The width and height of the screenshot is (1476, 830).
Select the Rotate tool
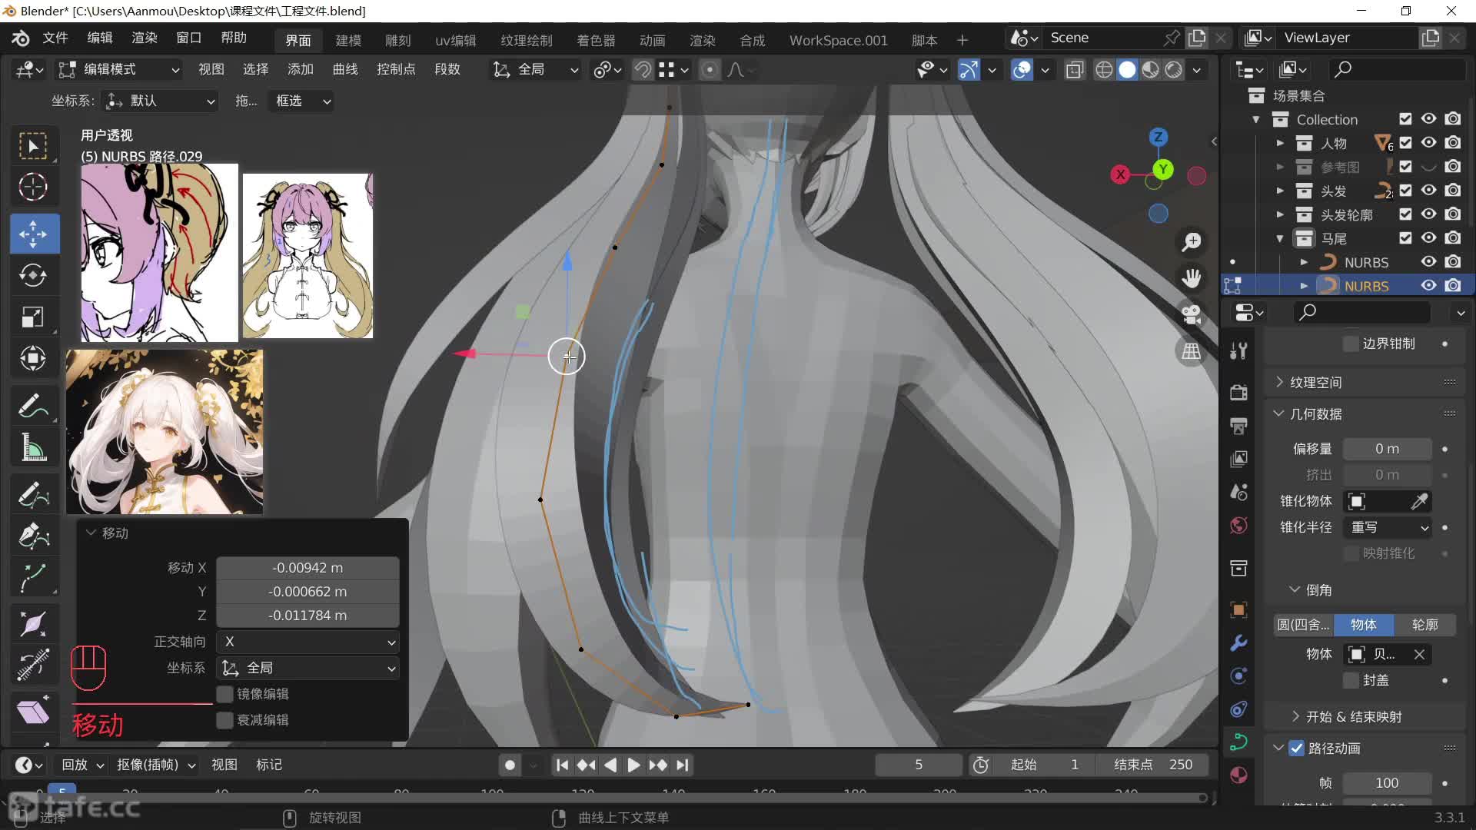pyautogui.click(x=33, y=275)
